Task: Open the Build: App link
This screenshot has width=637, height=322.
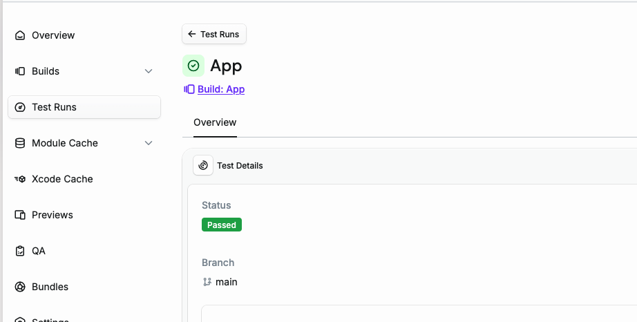Action: (221, 89)
